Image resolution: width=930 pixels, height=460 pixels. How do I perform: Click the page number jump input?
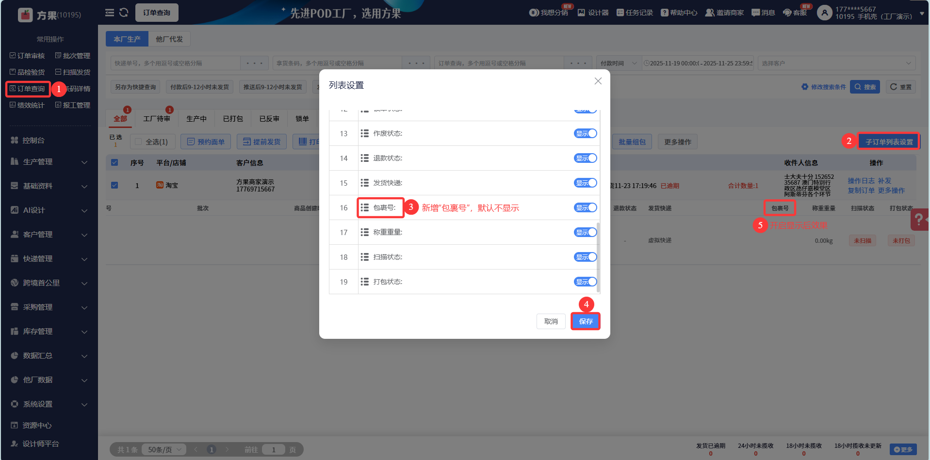click(274, 450)
